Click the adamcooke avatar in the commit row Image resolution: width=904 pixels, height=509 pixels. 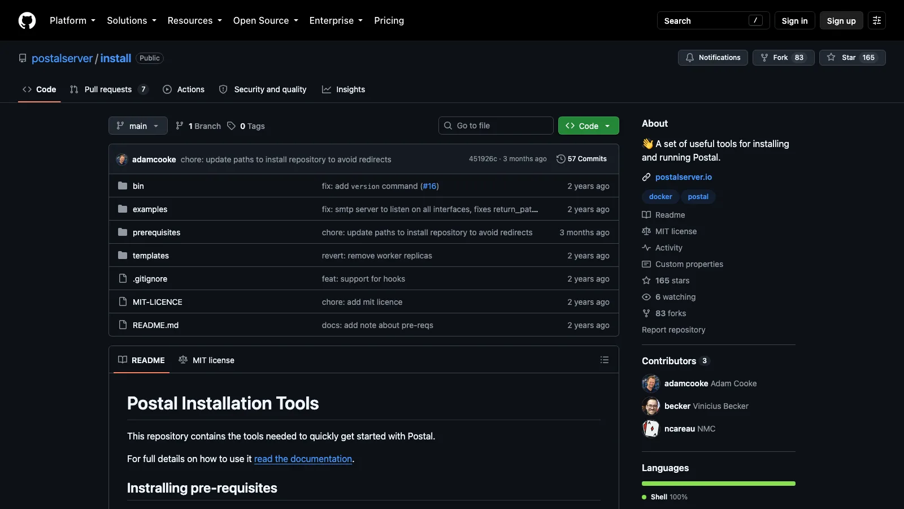[122, 159]
